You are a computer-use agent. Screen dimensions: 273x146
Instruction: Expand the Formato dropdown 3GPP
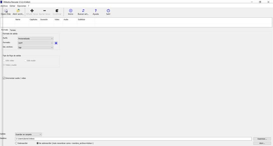tap(35, 43)
